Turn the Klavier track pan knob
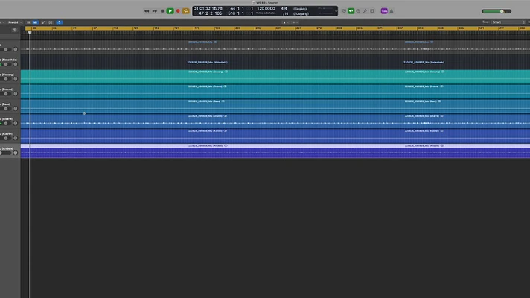Screen dimensions: 530x298 15,139
